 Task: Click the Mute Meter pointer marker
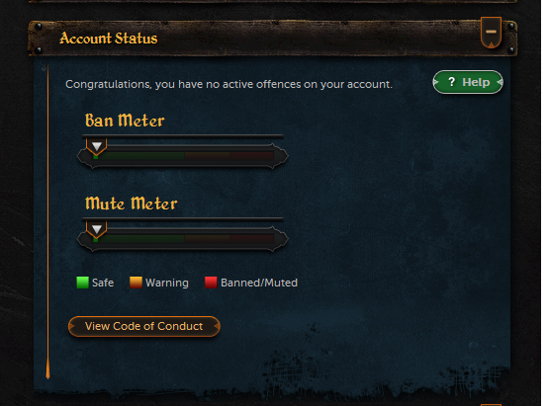[x=97, y=229]
